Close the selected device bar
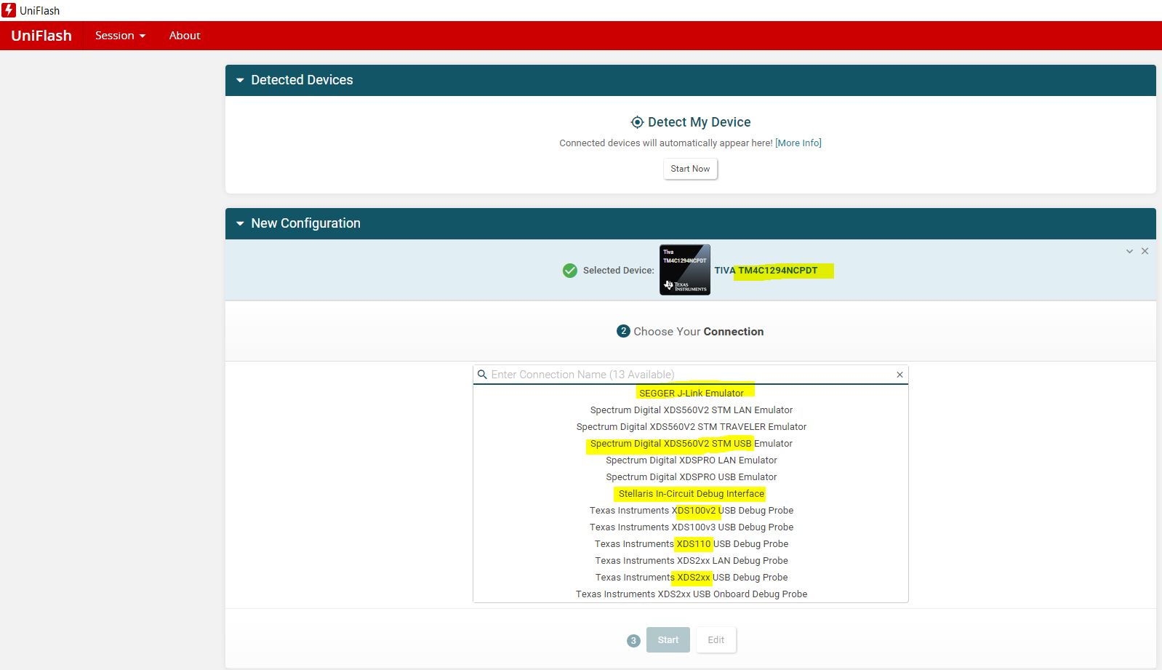 (x=1145, y=251)
